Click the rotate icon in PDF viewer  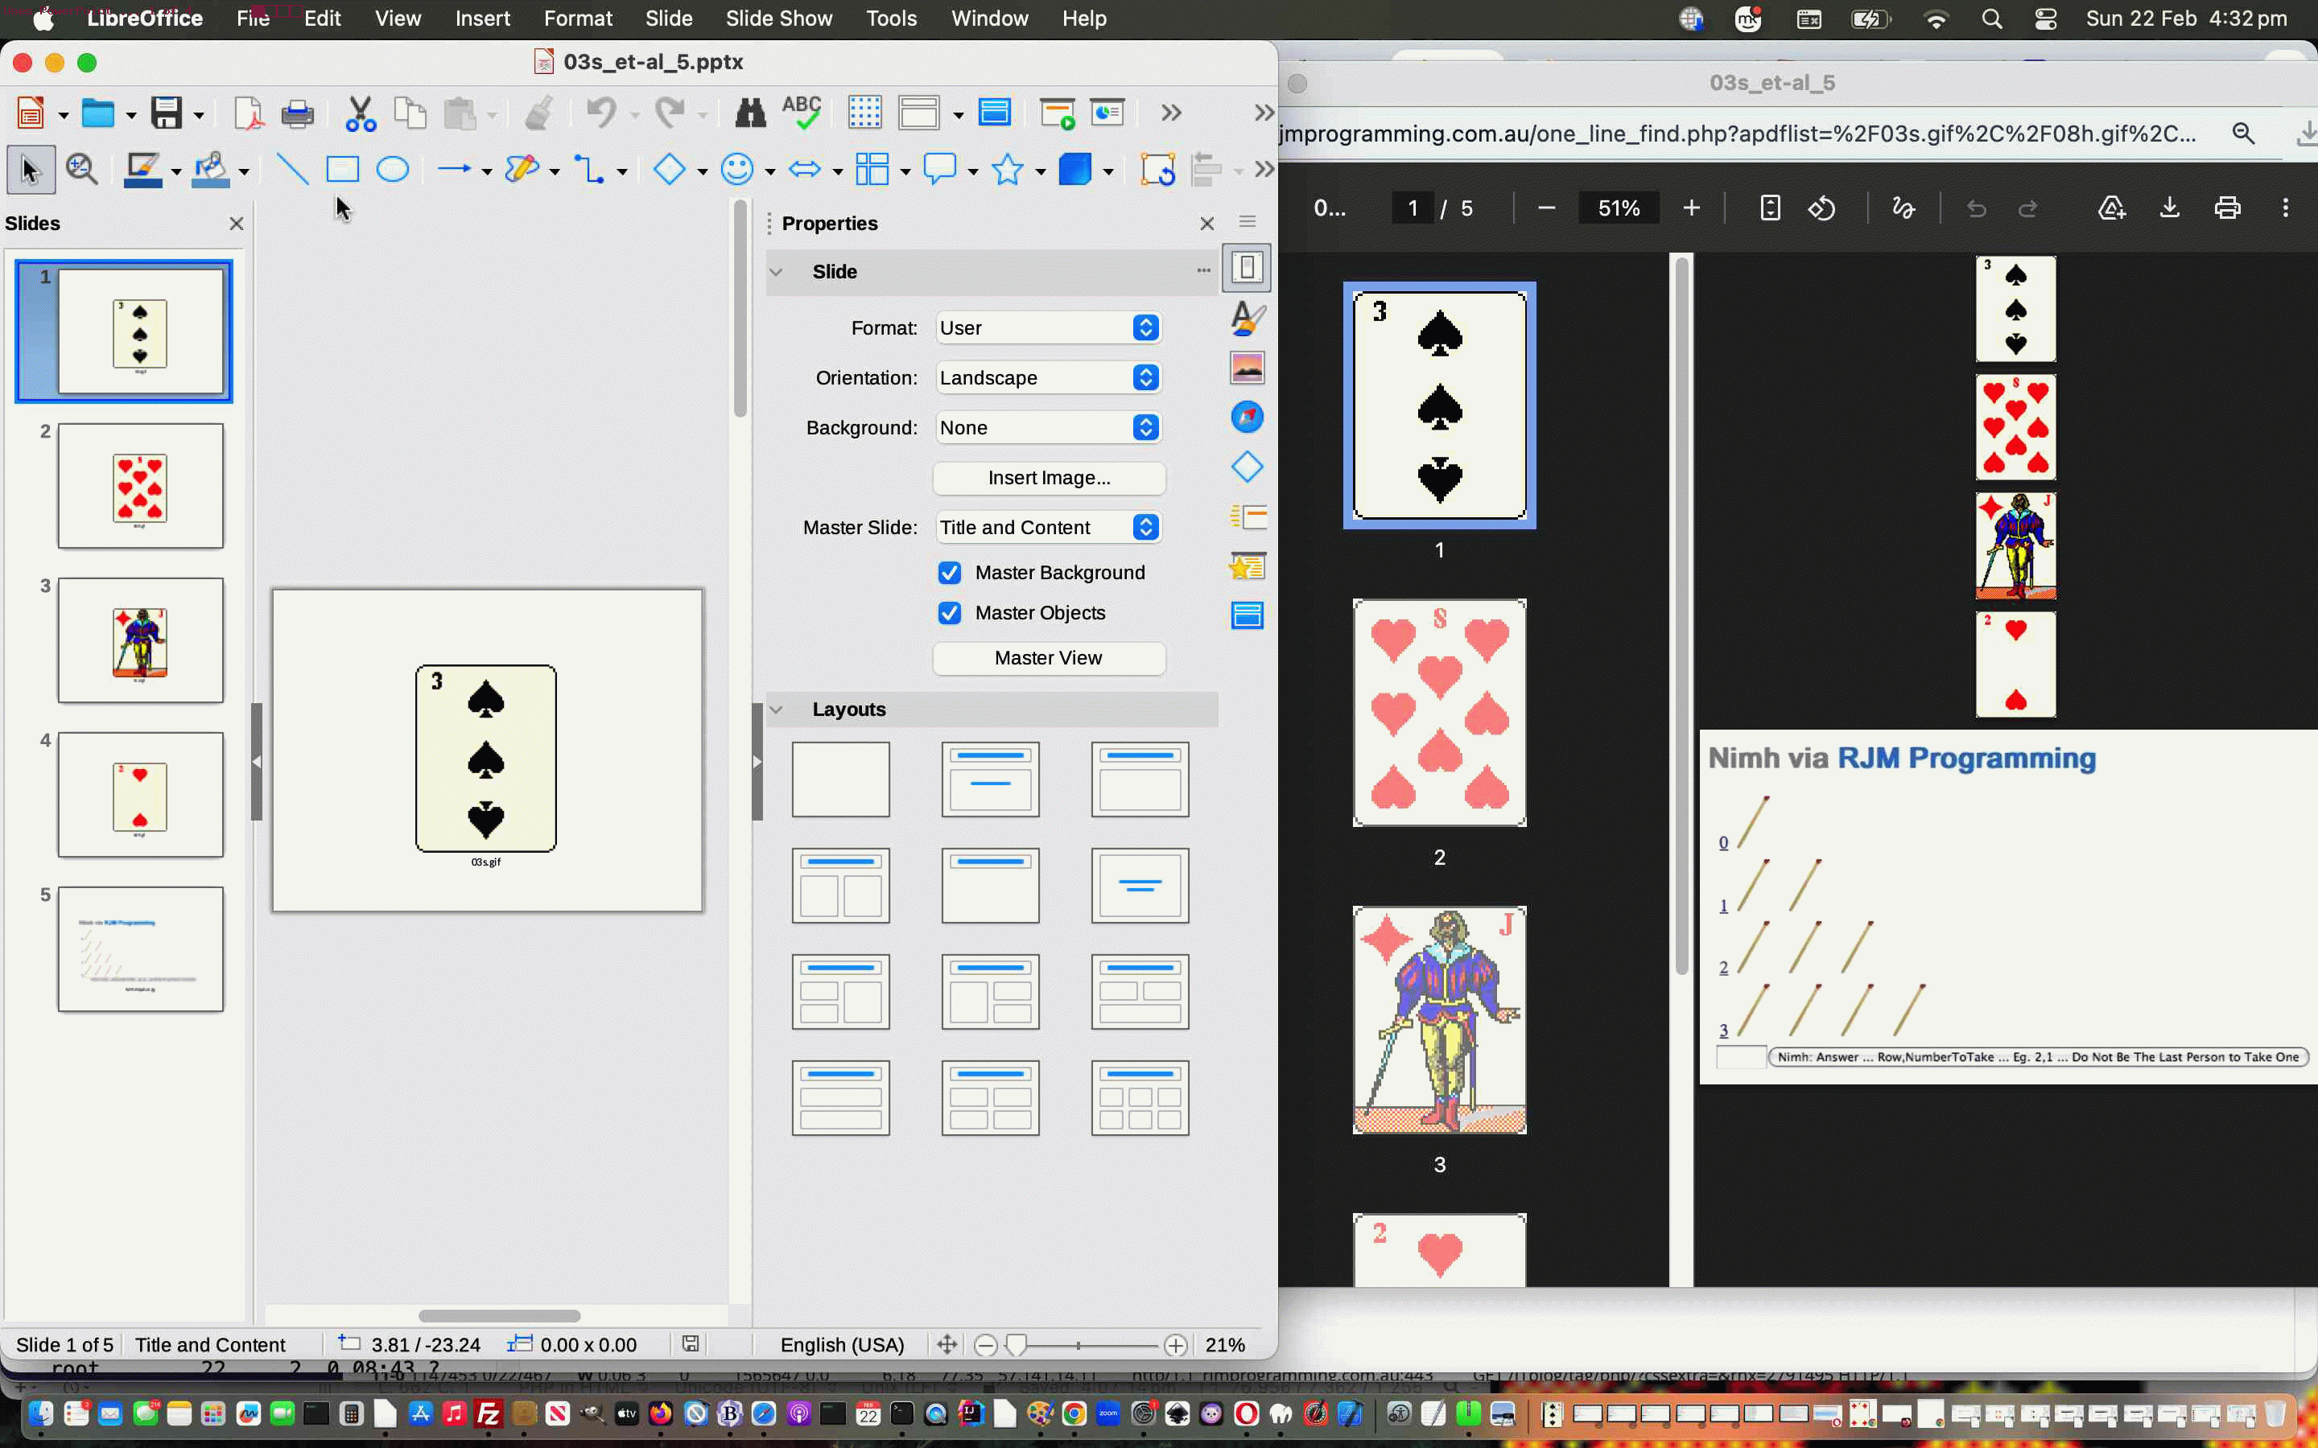tap(1822, 208)
